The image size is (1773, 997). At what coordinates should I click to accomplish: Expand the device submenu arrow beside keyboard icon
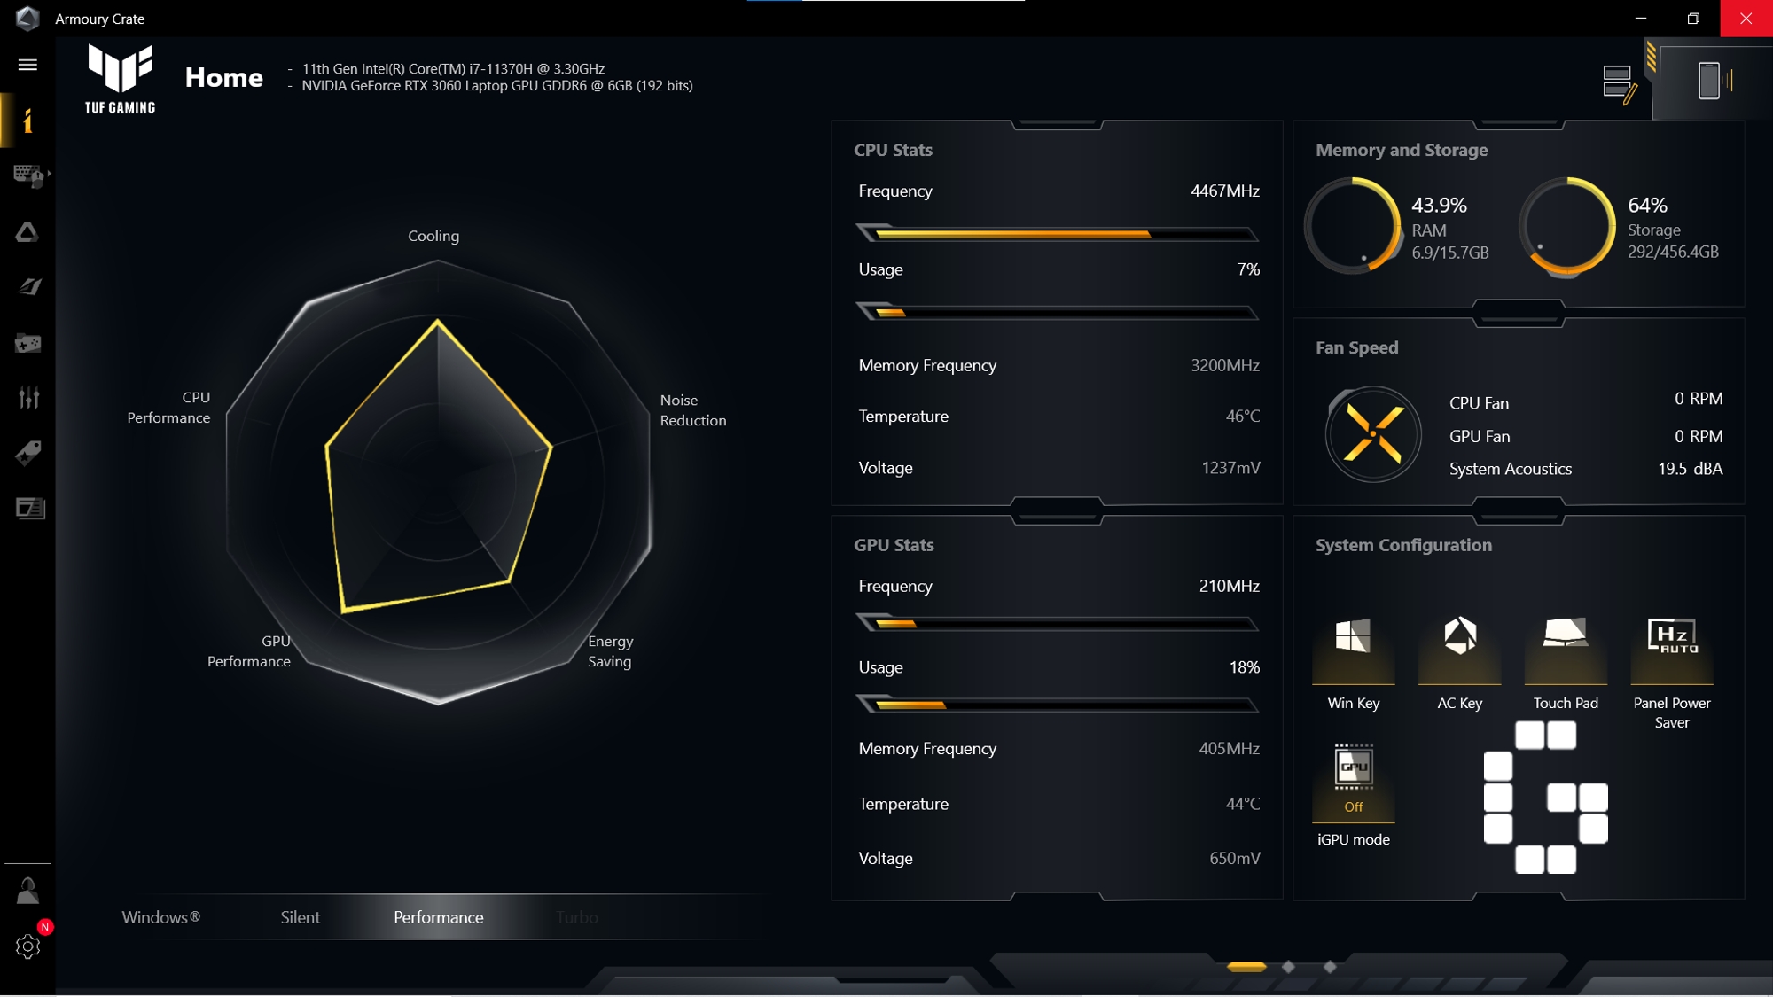click(49, 174)
